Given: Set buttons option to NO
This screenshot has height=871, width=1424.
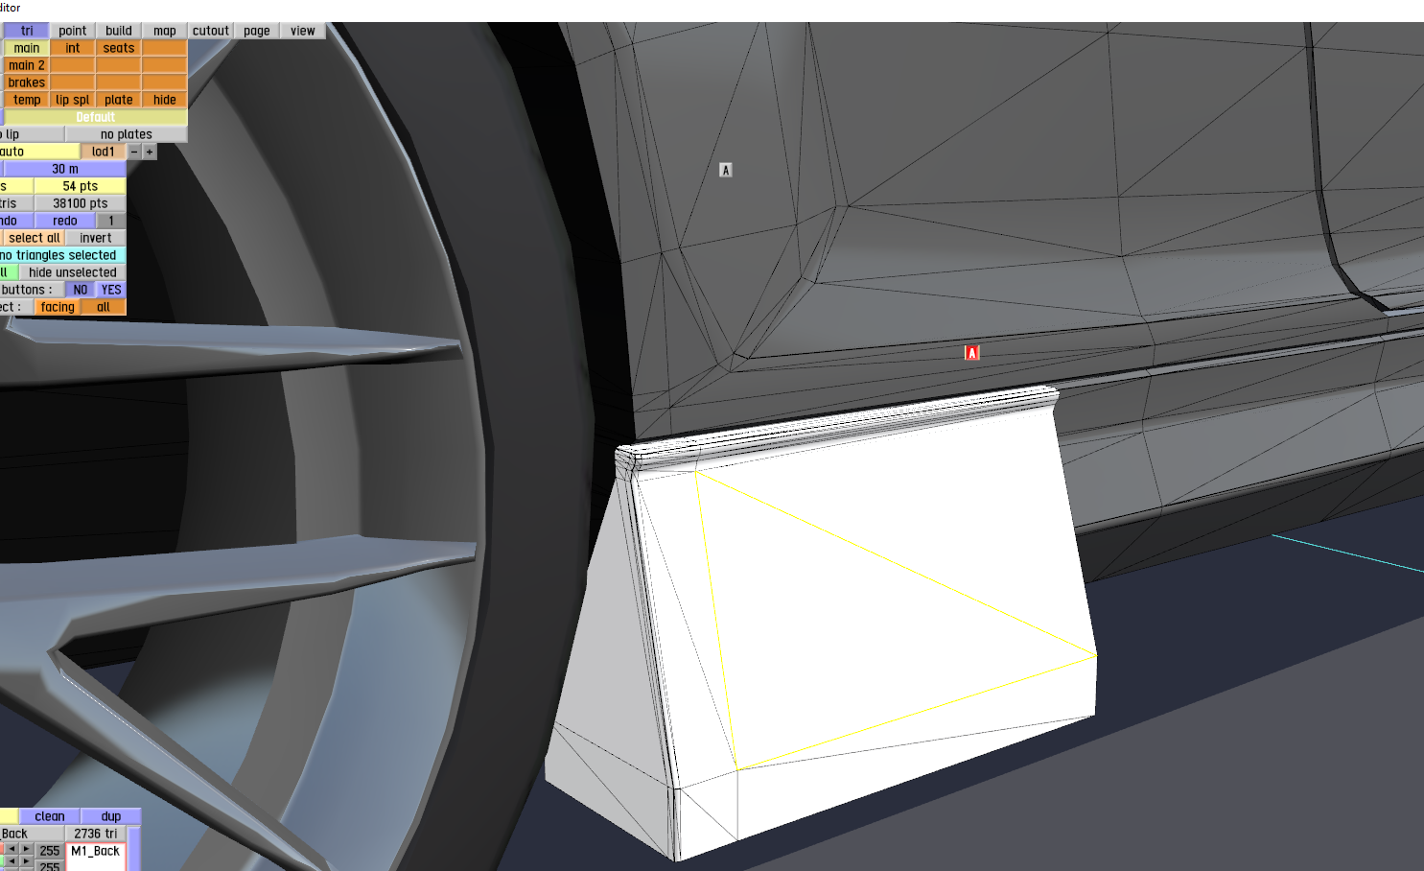Looking at the screenshot, I should pyautogui.click(x=81, y=290).
